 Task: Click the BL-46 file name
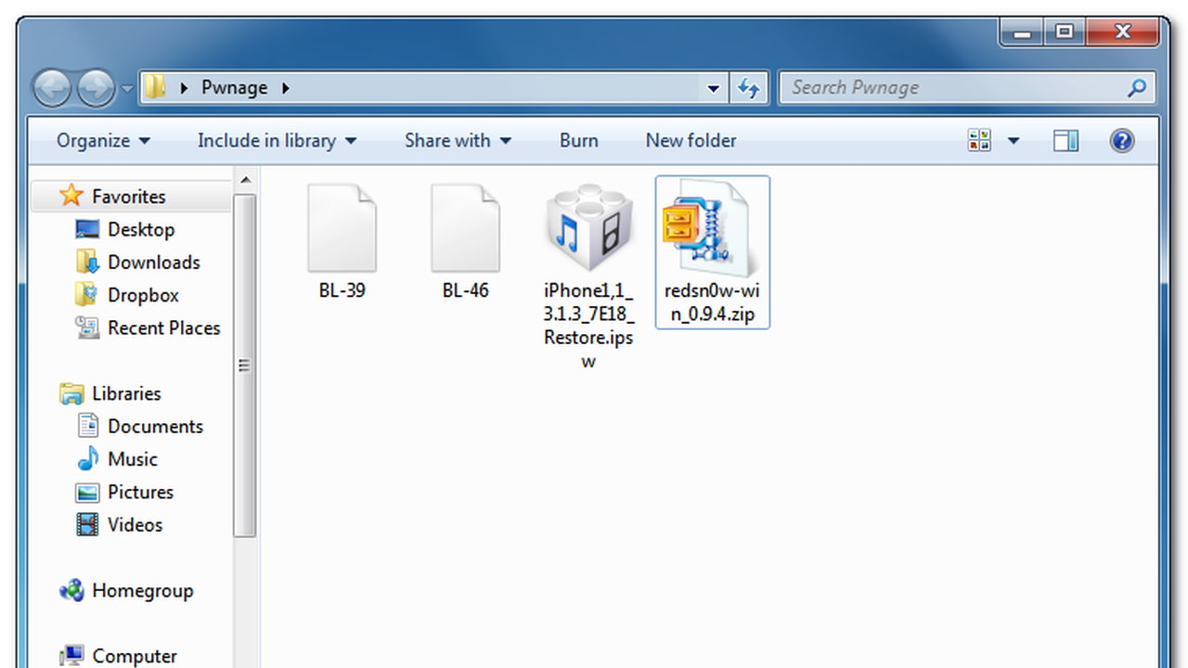click(x=465, y=290)
